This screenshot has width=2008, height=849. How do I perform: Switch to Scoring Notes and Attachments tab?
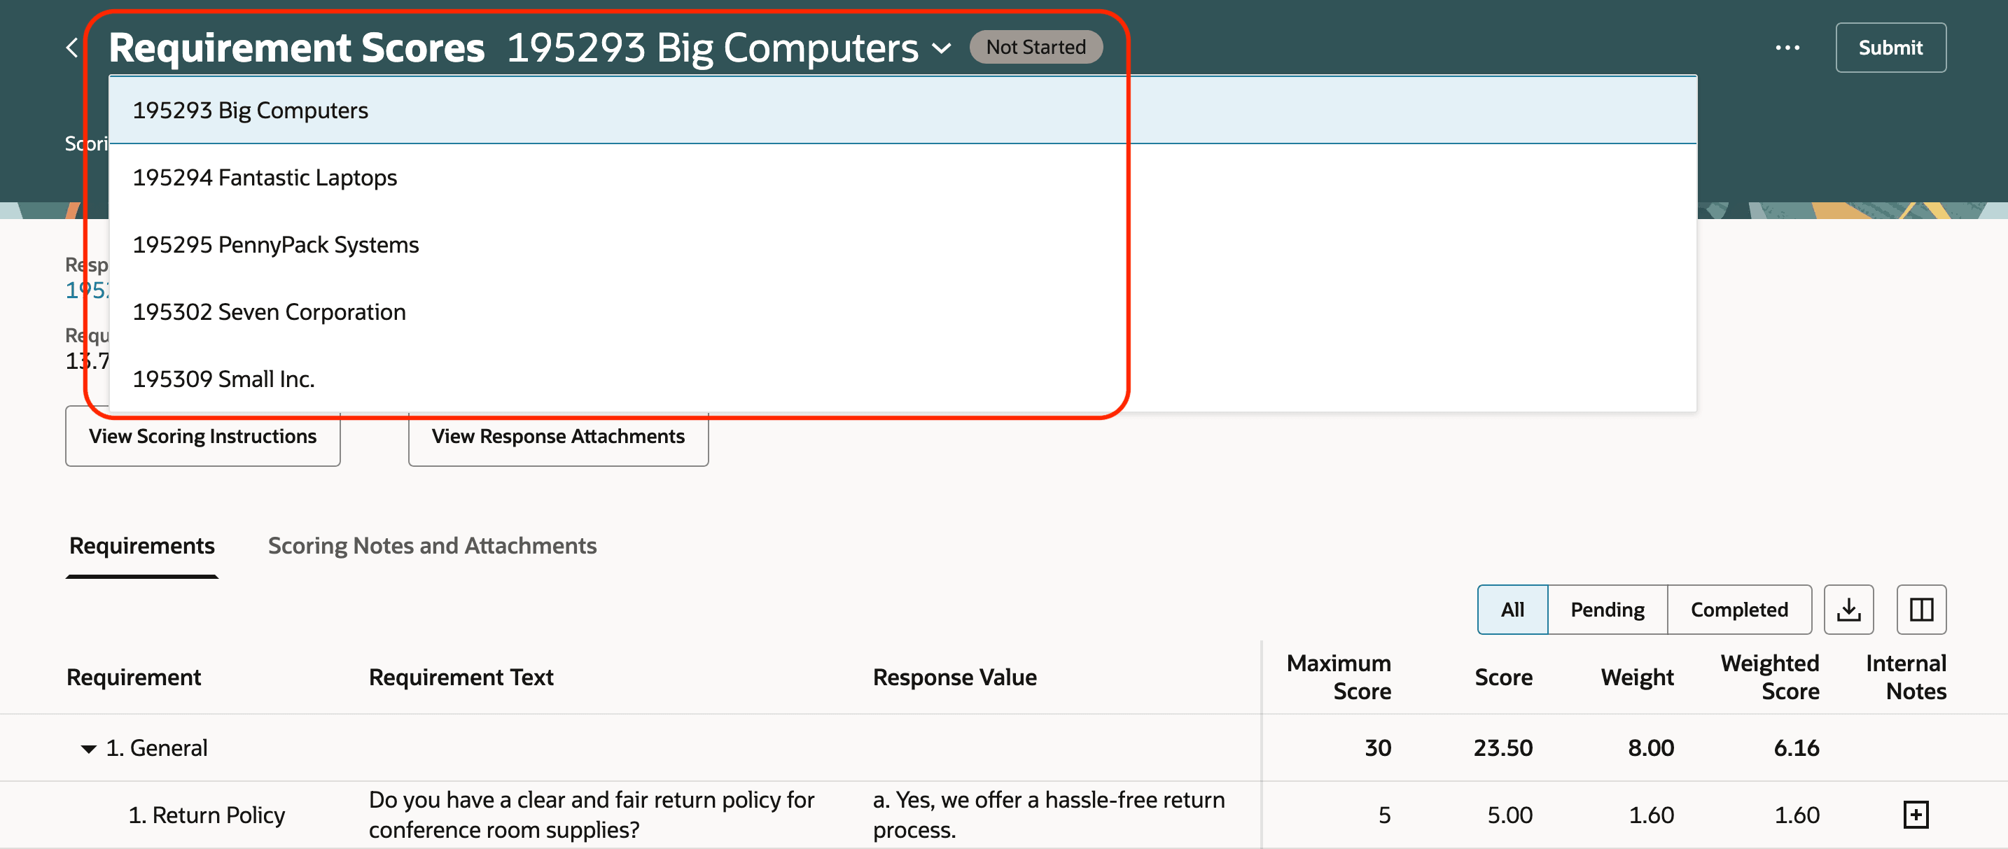point(432,545)
